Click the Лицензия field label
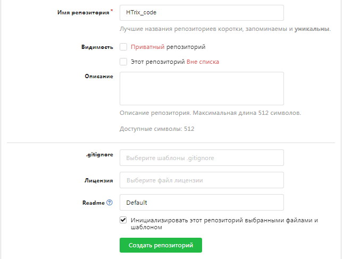 (99, 180)
